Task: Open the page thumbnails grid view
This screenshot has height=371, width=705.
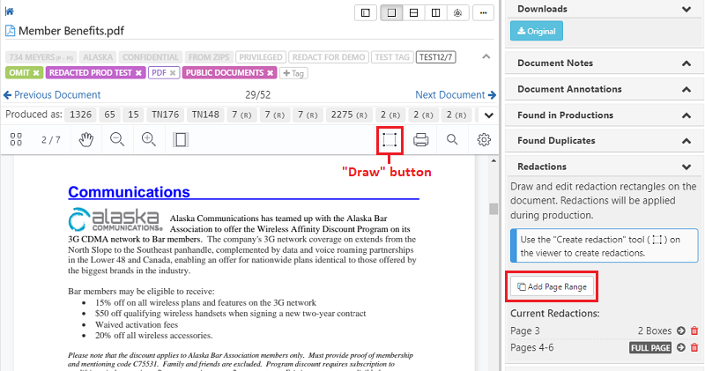Action: 16,139
